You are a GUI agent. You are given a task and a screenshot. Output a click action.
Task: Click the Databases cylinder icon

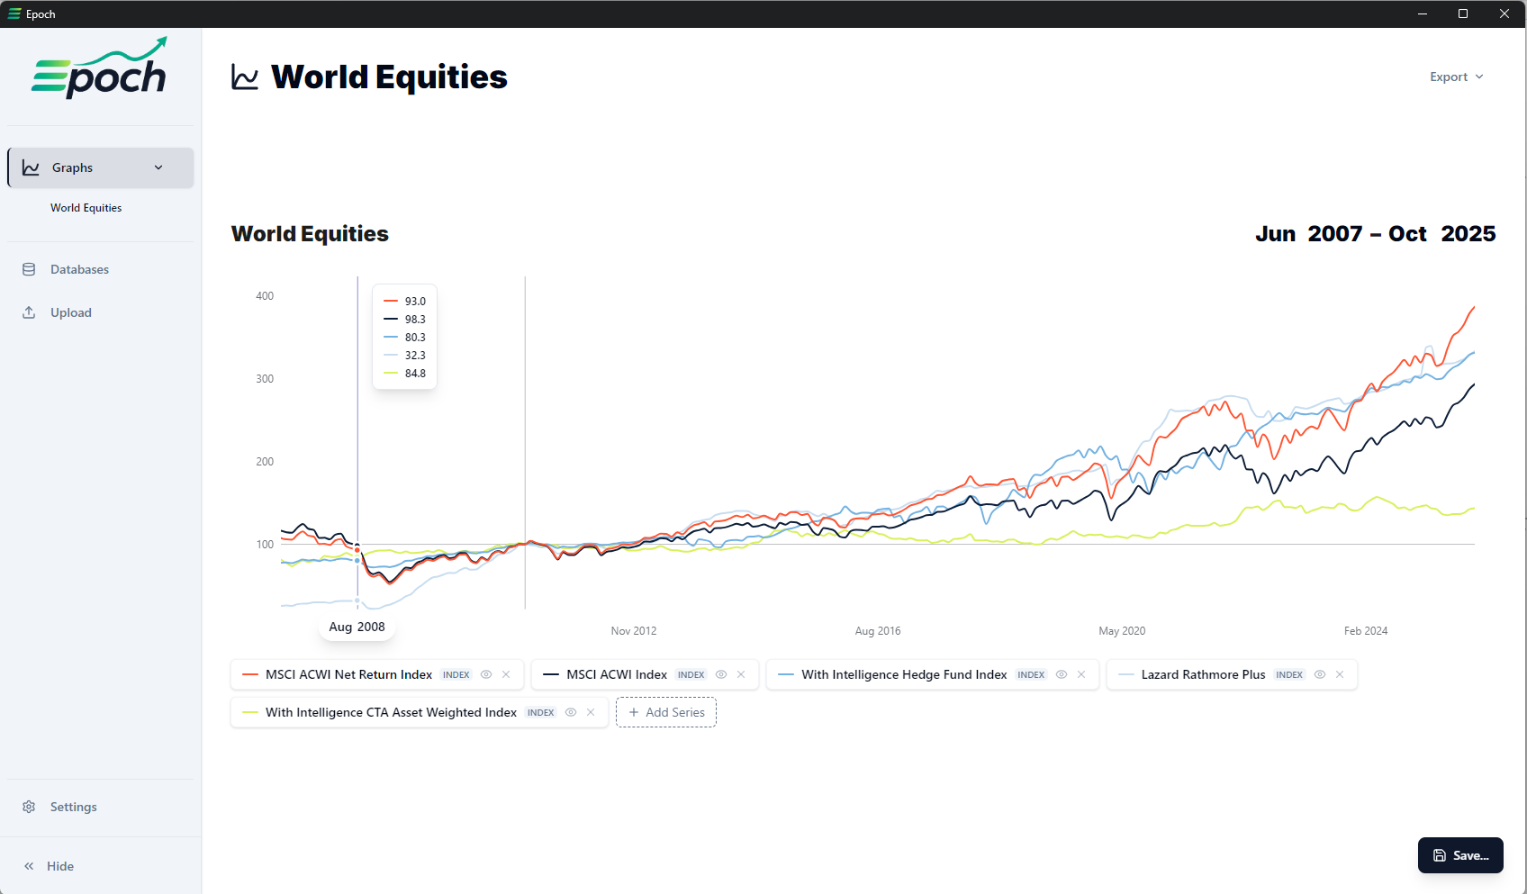29,269
